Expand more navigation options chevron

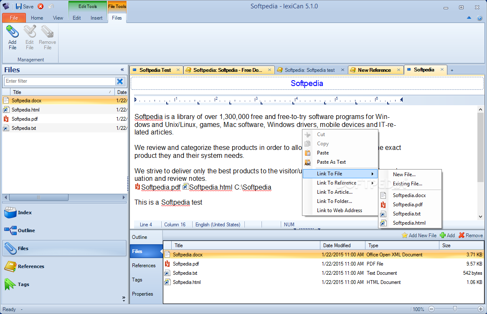click(x=124, y=299)
